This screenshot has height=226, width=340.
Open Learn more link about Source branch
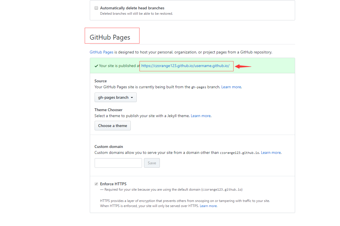click(x=231, y=87)
